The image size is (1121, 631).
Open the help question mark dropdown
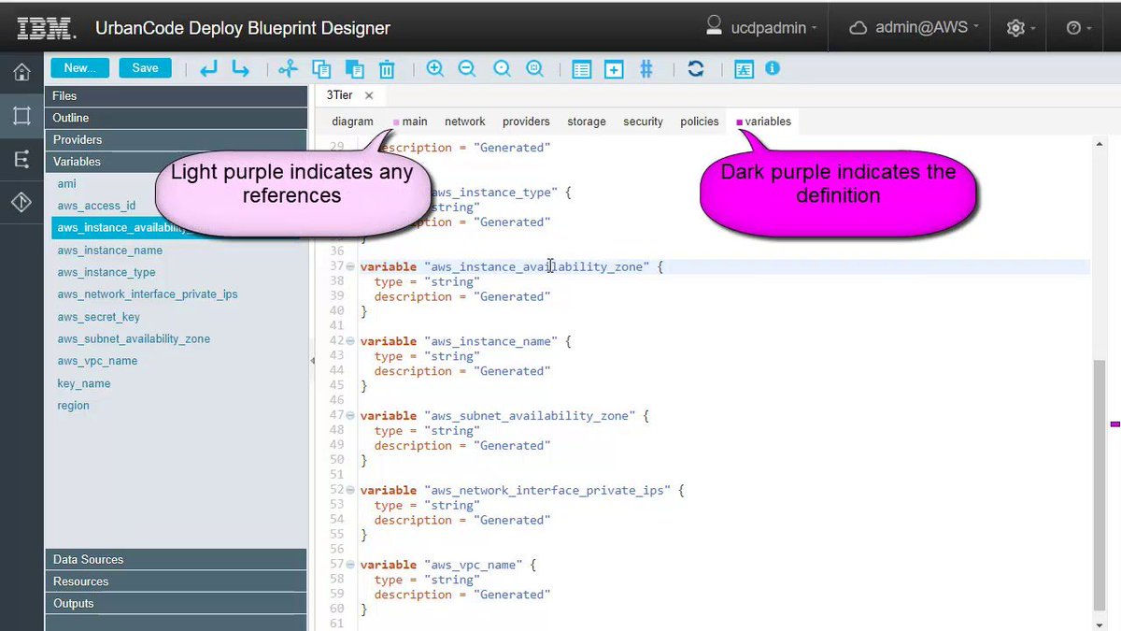1079,28
